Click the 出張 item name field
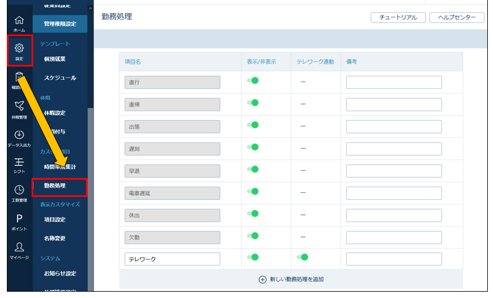The width and height of the screenshot is (493, 298). pos(173,127)
